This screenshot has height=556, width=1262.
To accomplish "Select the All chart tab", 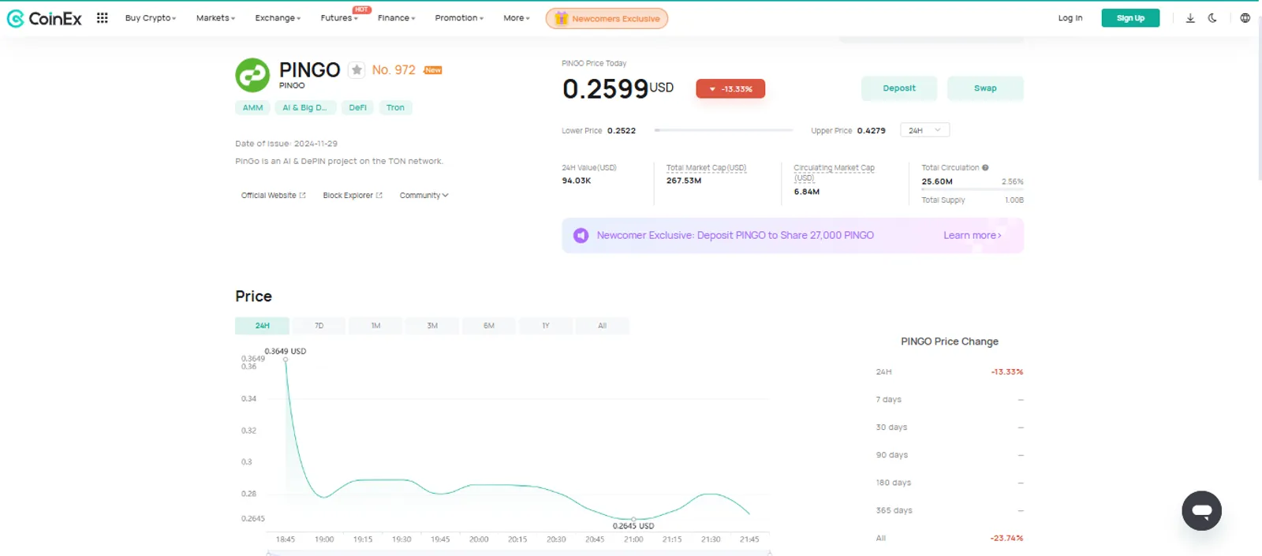I will 602,326.
